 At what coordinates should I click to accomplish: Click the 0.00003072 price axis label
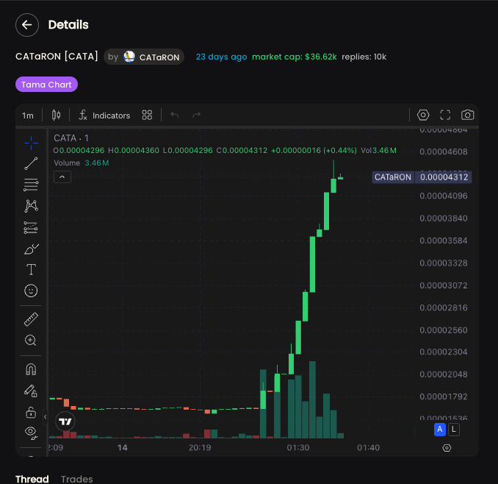[x=444, y=285]
